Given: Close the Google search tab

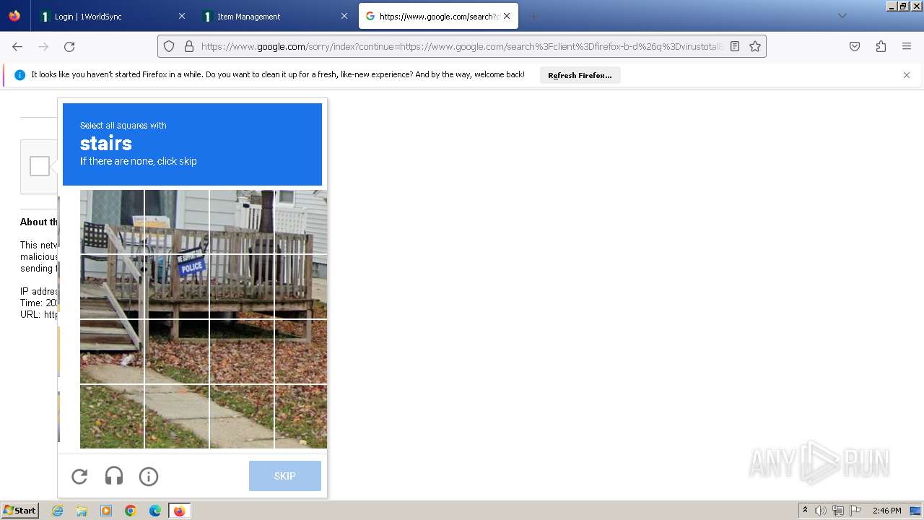Looking at the screenshot, I should (x=507, y=16).
